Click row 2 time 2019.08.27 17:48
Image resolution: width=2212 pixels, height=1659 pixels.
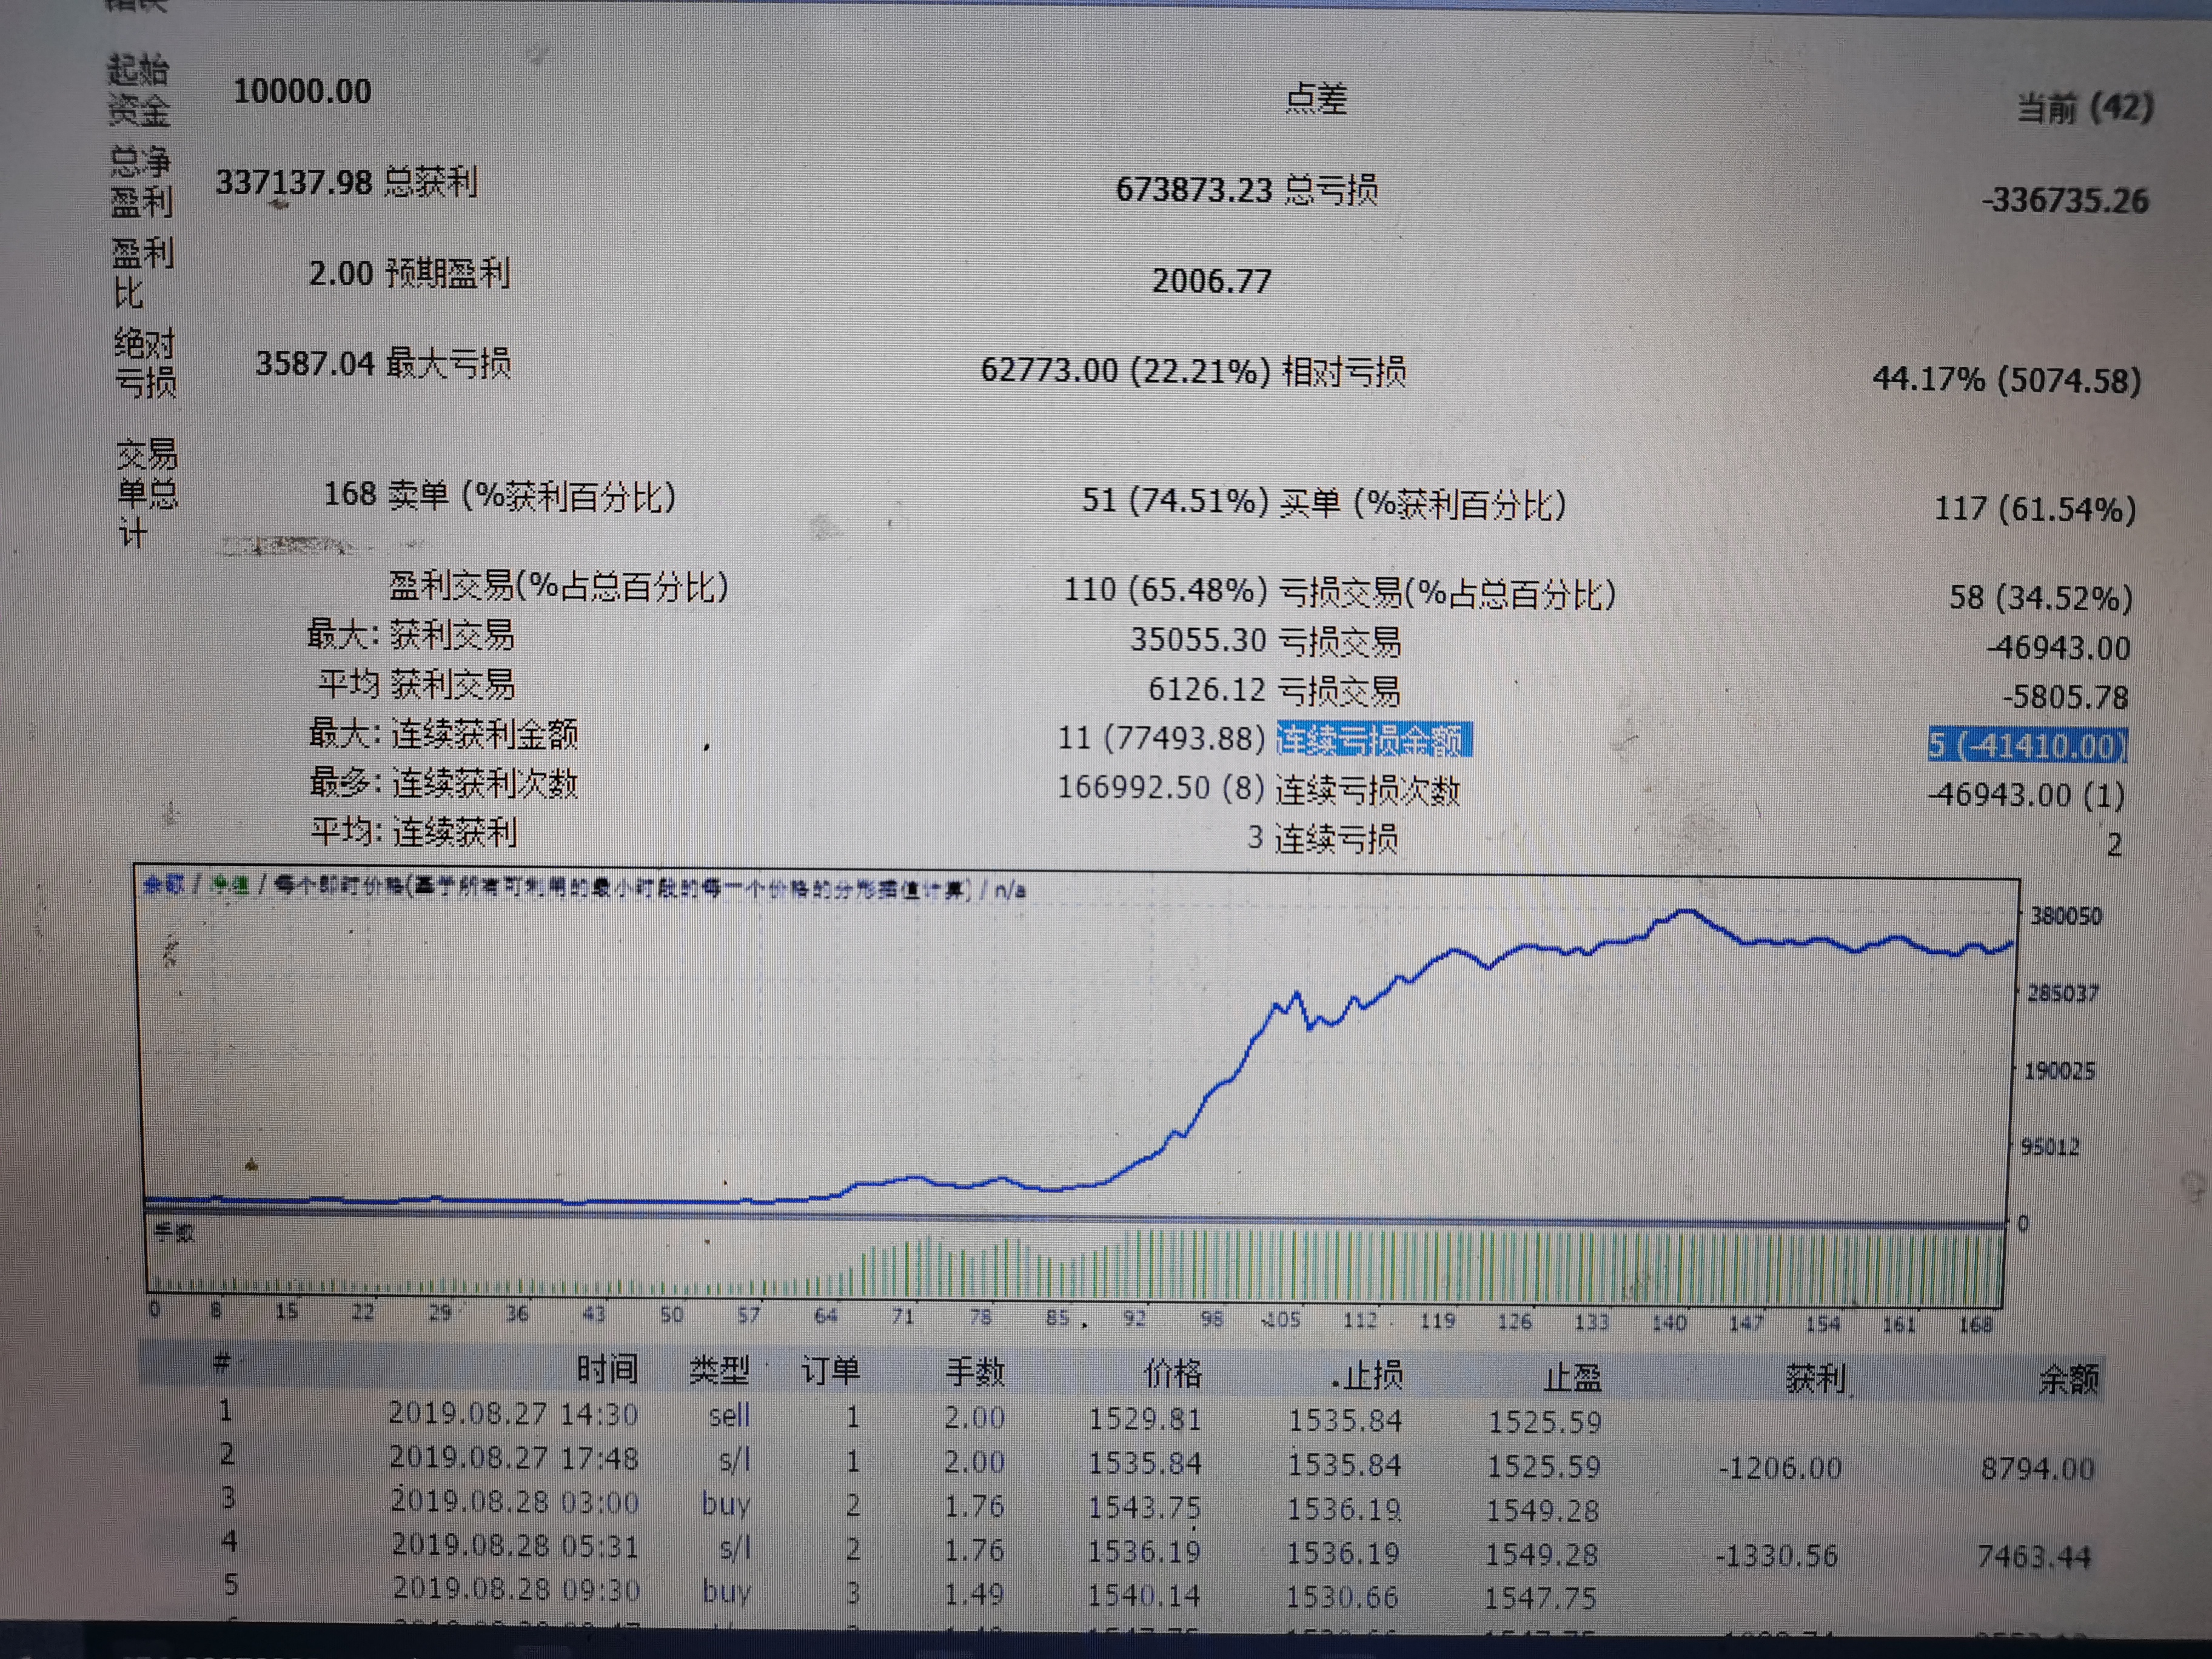click(x=514, y=1458)
